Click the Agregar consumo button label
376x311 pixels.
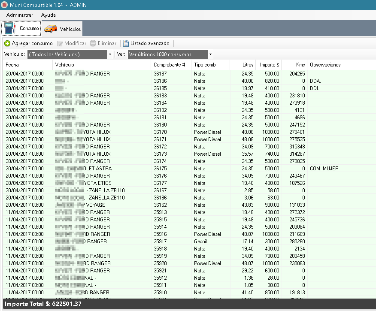(x=32, y=43)
